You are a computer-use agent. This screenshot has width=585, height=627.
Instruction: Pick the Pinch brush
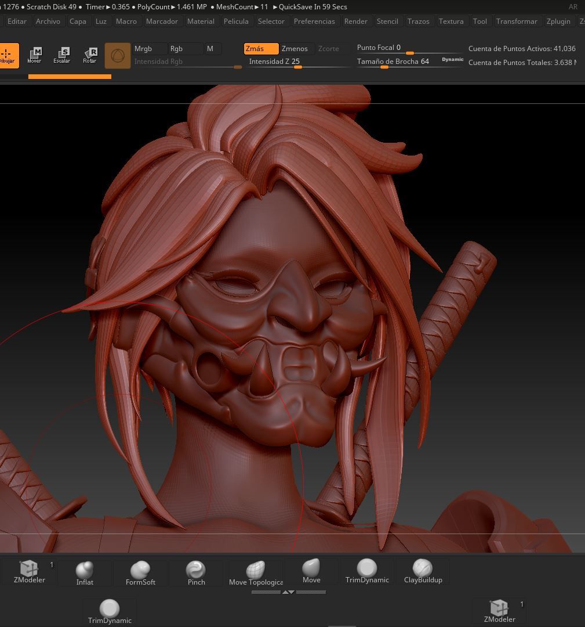coord(196,574)
